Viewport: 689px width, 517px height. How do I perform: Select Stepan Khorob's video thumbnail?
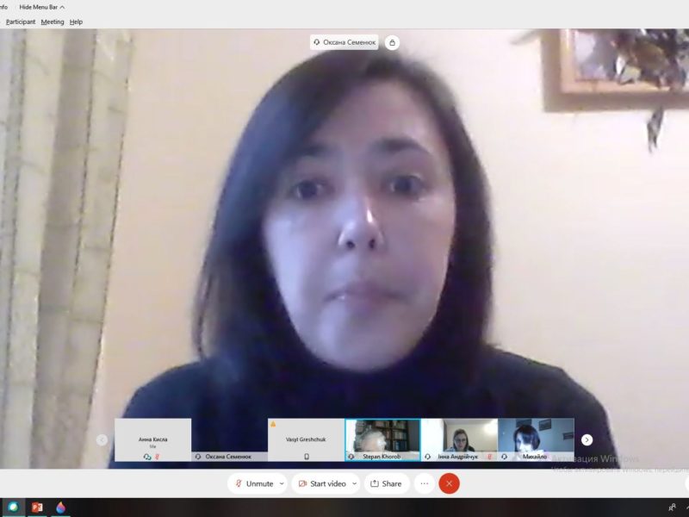point(382,439)
